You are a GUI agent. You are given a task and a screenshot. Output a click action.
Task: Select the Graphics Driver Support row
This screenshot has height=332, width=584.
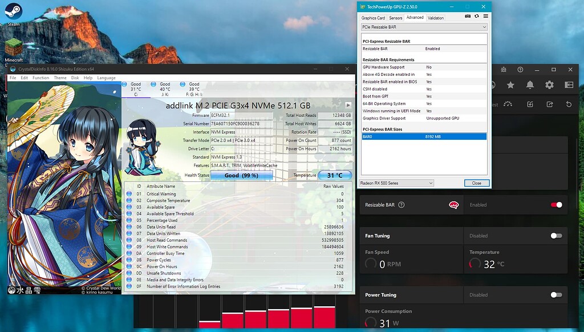424,118
